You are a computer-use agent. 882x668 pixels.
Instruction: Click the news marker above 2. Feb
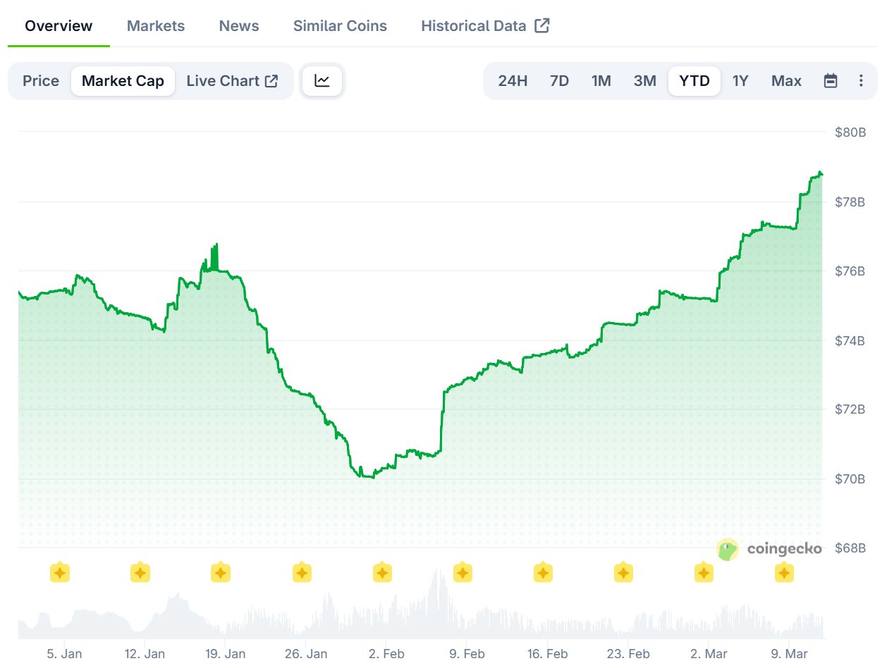pos(382,573)
